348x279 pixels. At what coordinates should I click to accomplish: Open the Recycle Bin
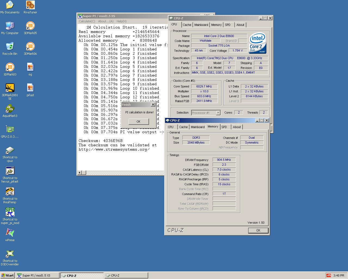pyautogui.click(x=10, y=49)
